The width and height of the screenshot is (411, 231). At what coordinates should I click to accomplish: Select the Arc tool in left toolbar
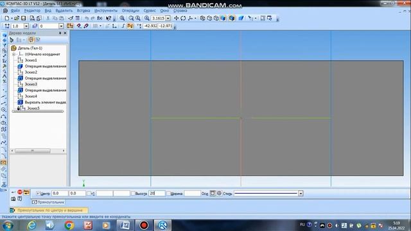click(4, 116)
